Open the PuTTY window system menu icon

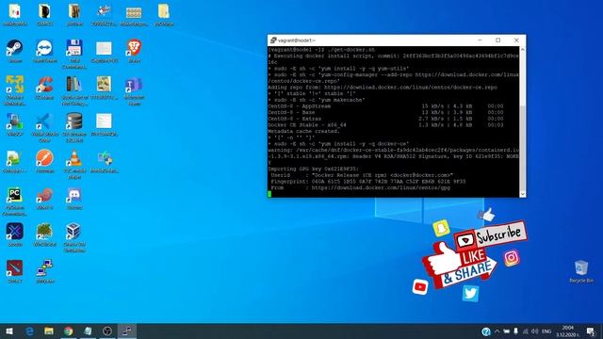click(273, 40)
